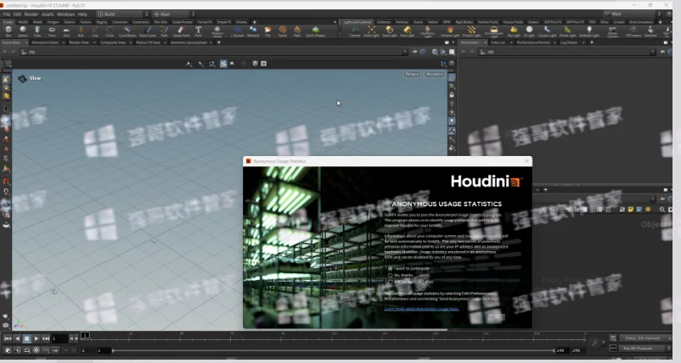Click the obj path field in scene view
681x363 pixels.
(213, 52)
